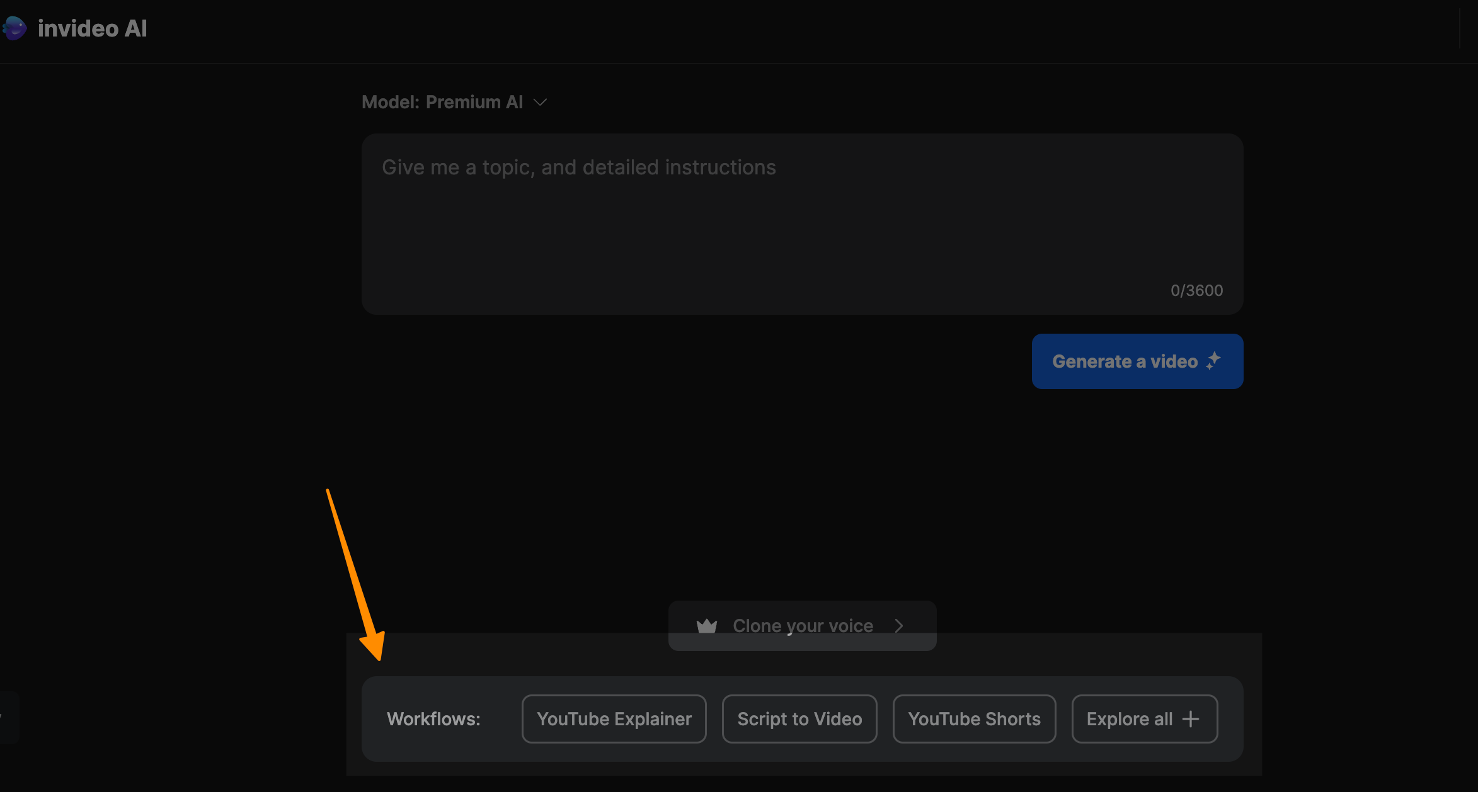Viewport: 1478px width, 792px height.
Task: Select the YouTube Explainer workflow
Action: tap(614, 719)
